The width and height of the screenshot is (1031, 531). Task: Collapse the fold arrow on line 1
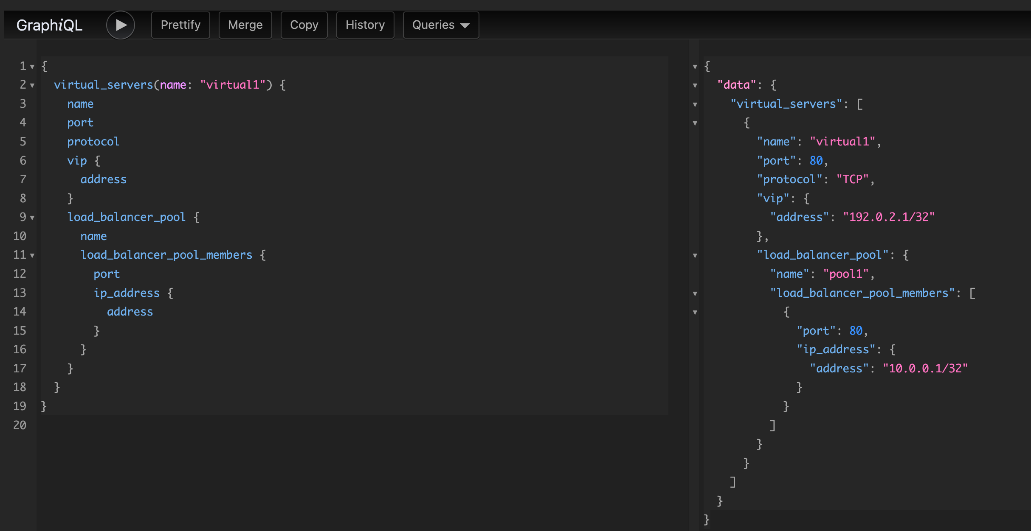[32, 67]
